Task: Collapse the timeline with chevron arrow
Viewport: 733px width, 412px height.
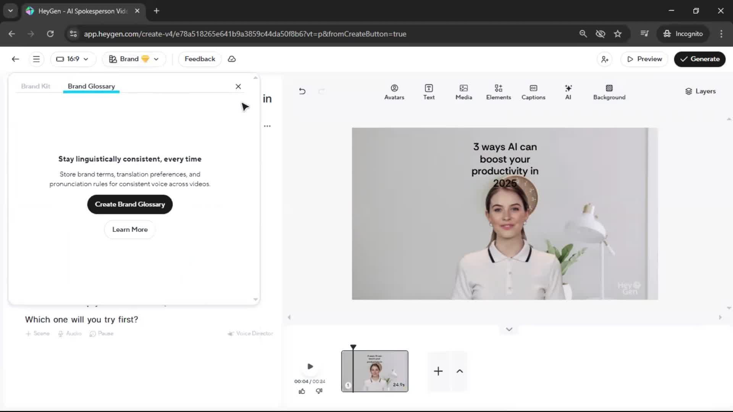Action: [509, 329]
